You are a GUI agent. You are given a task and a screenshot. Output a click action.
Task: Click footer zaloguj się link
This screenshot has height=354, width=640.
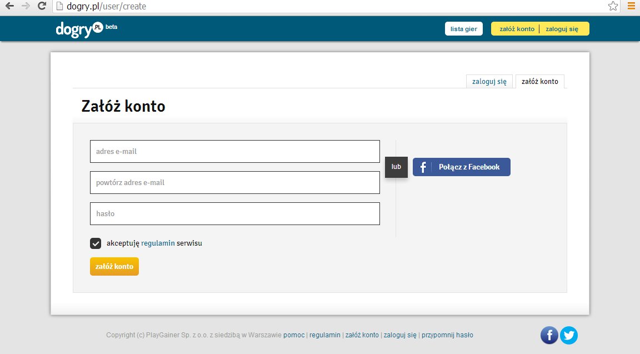(400, 335)
